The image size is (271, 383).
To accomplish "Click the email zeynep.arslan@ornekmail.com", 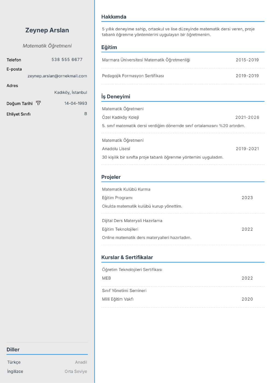I will point(57,76).
